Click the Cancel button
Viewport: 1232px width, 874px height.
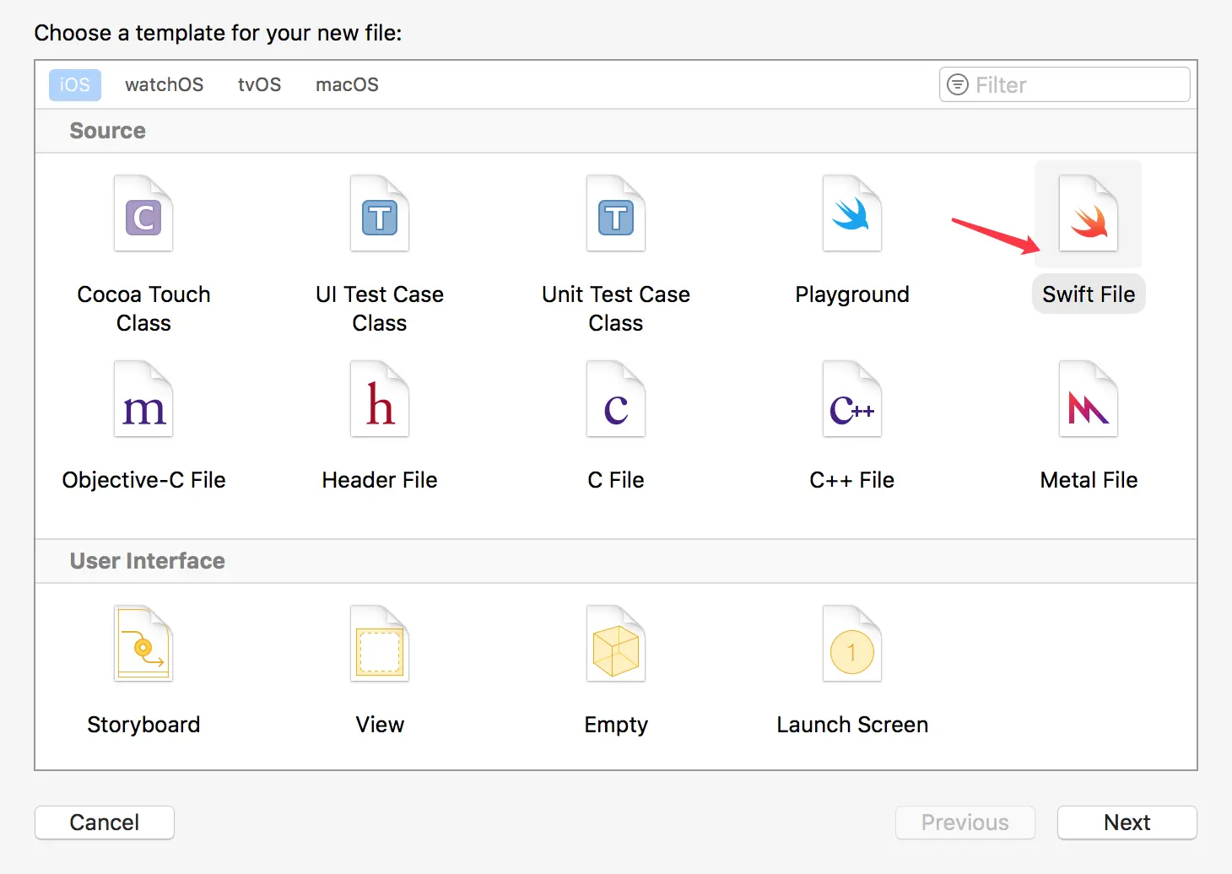coord(105,823)
